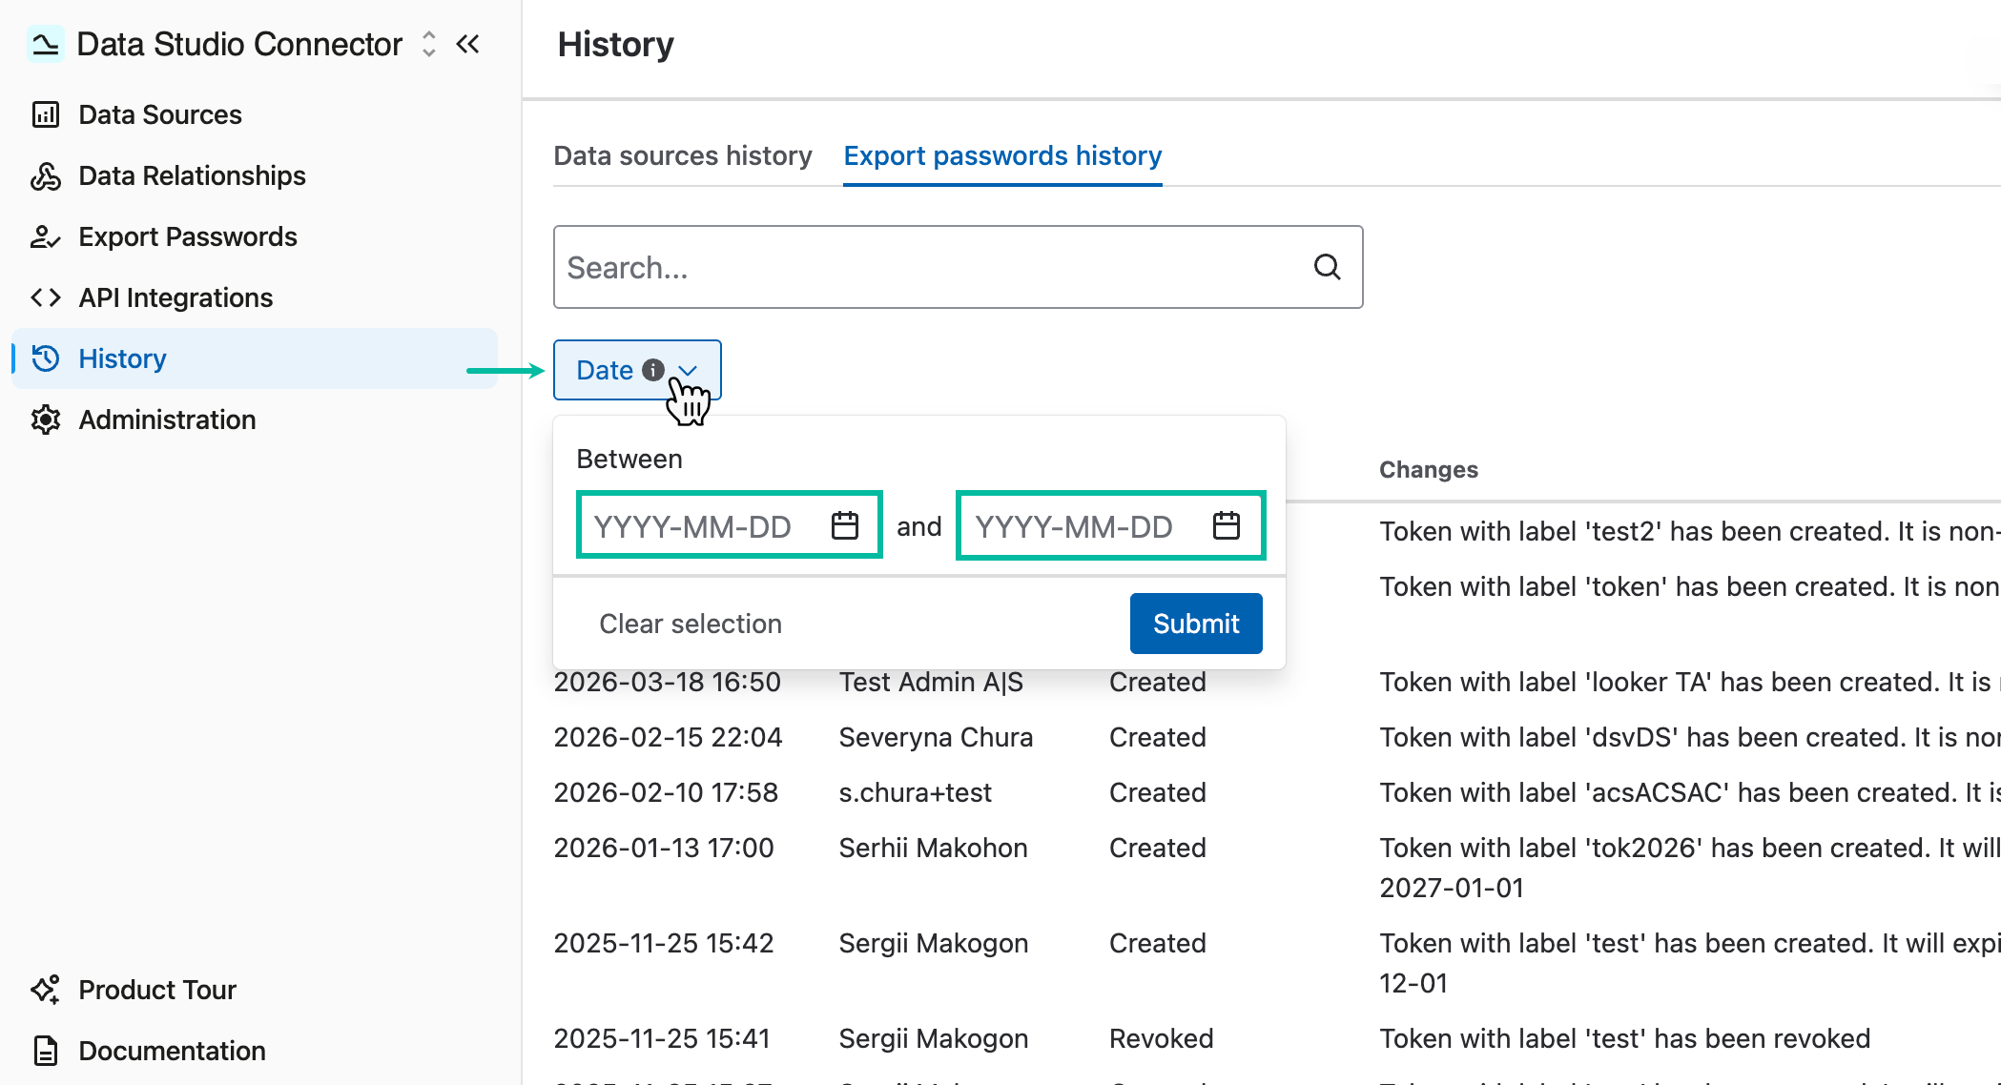Select date cell 2025-11-25 15:42
Screen dimensions: 2001x1085
[x=664, y=943]
